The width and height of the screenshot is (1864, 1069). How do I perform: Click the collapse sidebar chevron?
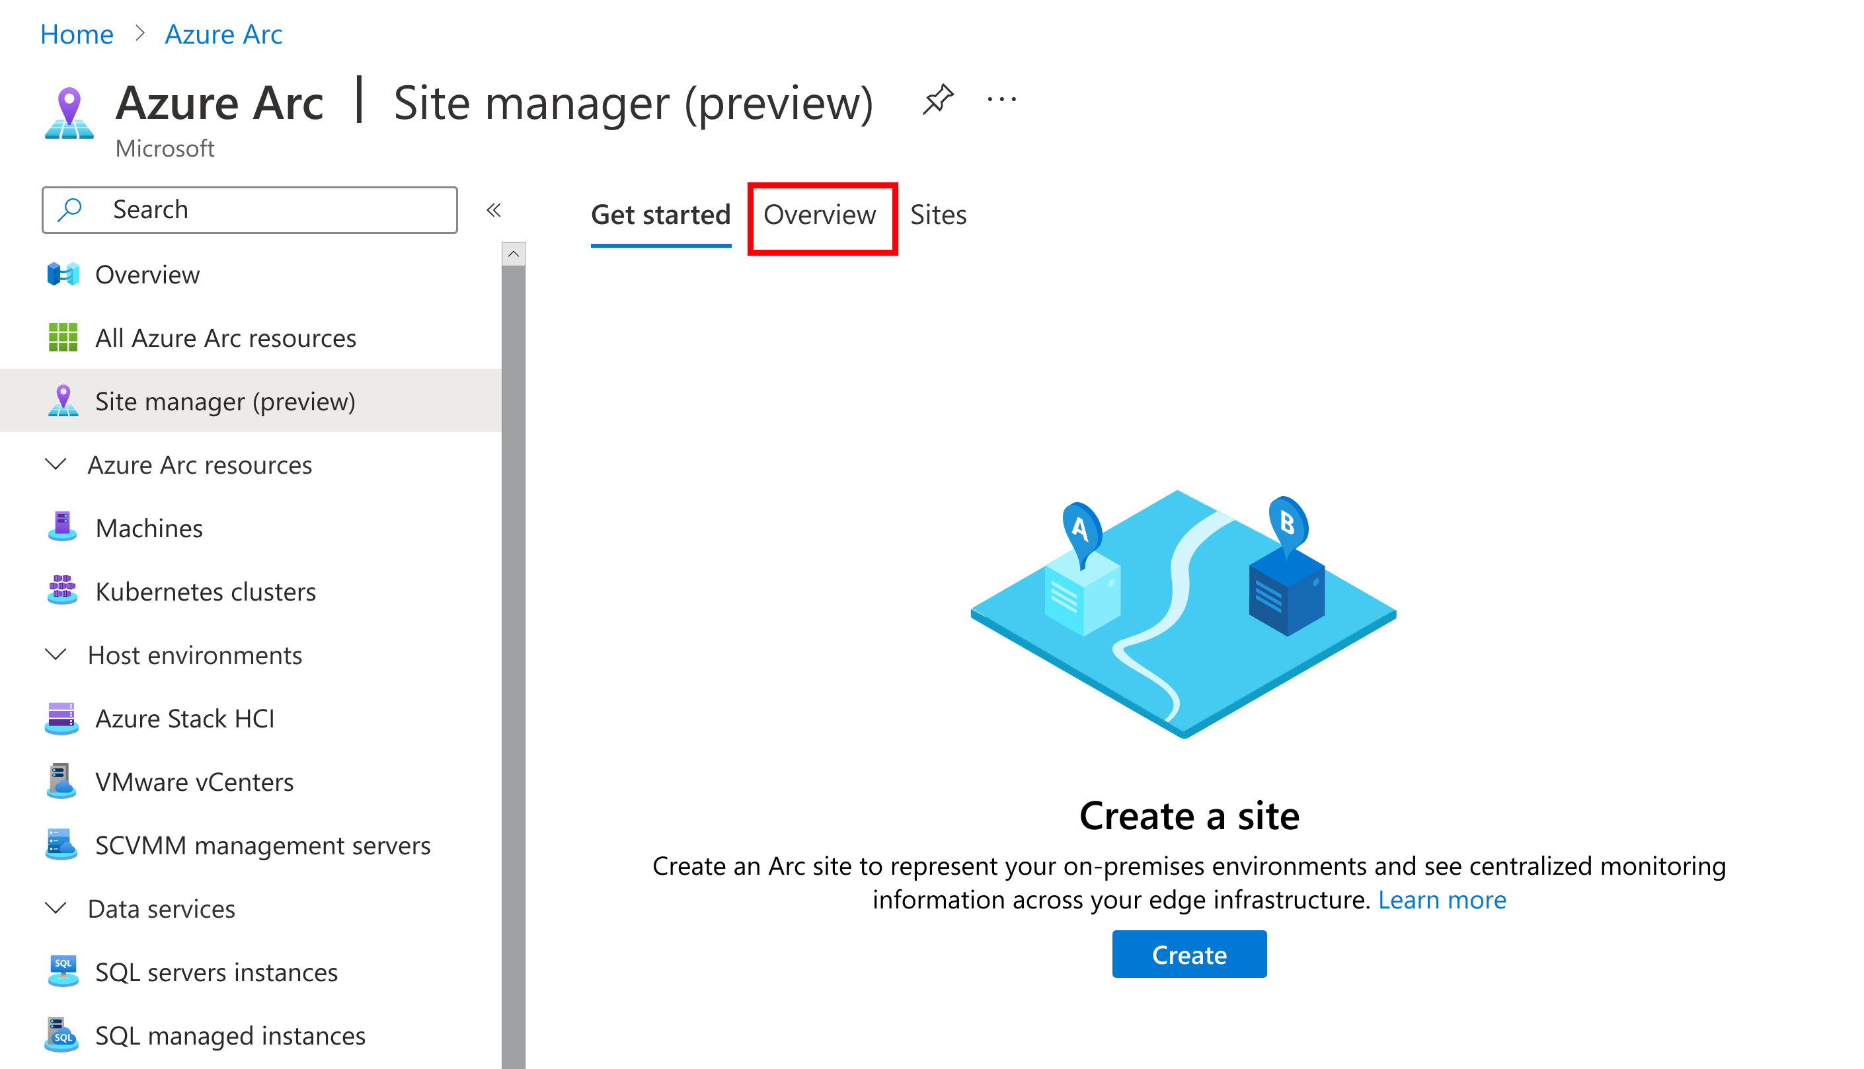pyautogui.click(x=494, y=209)
